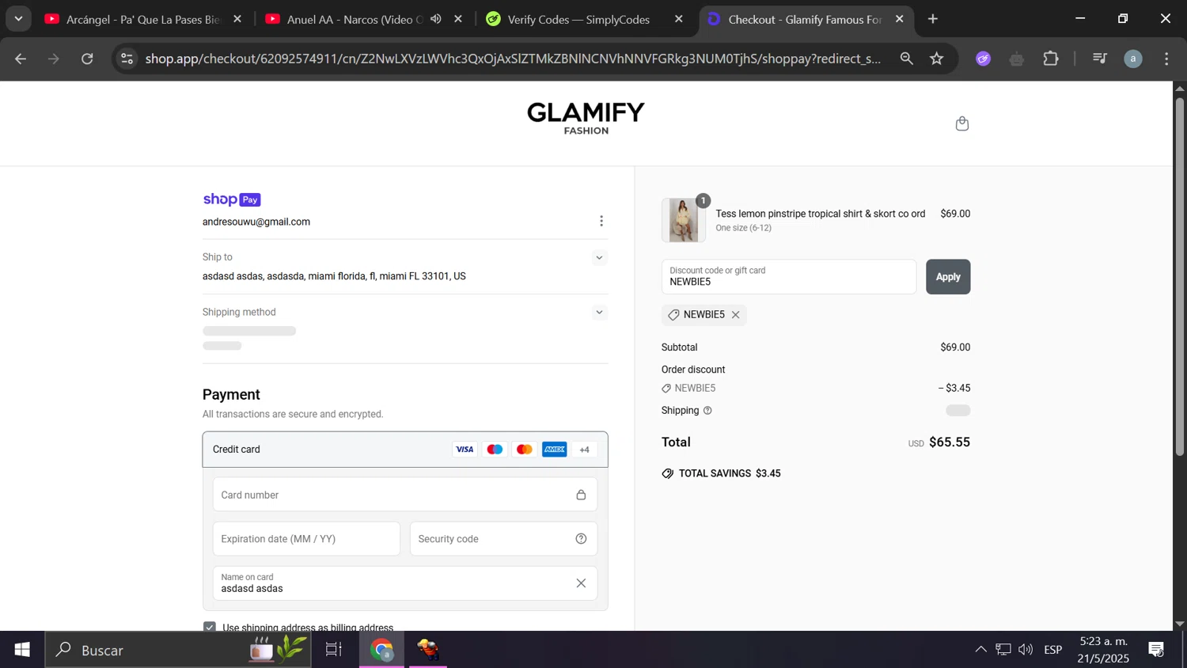Viewport: 1187px width, 668px height.
Task: Click the Expiration date field
Action: [x=306, y=539]
